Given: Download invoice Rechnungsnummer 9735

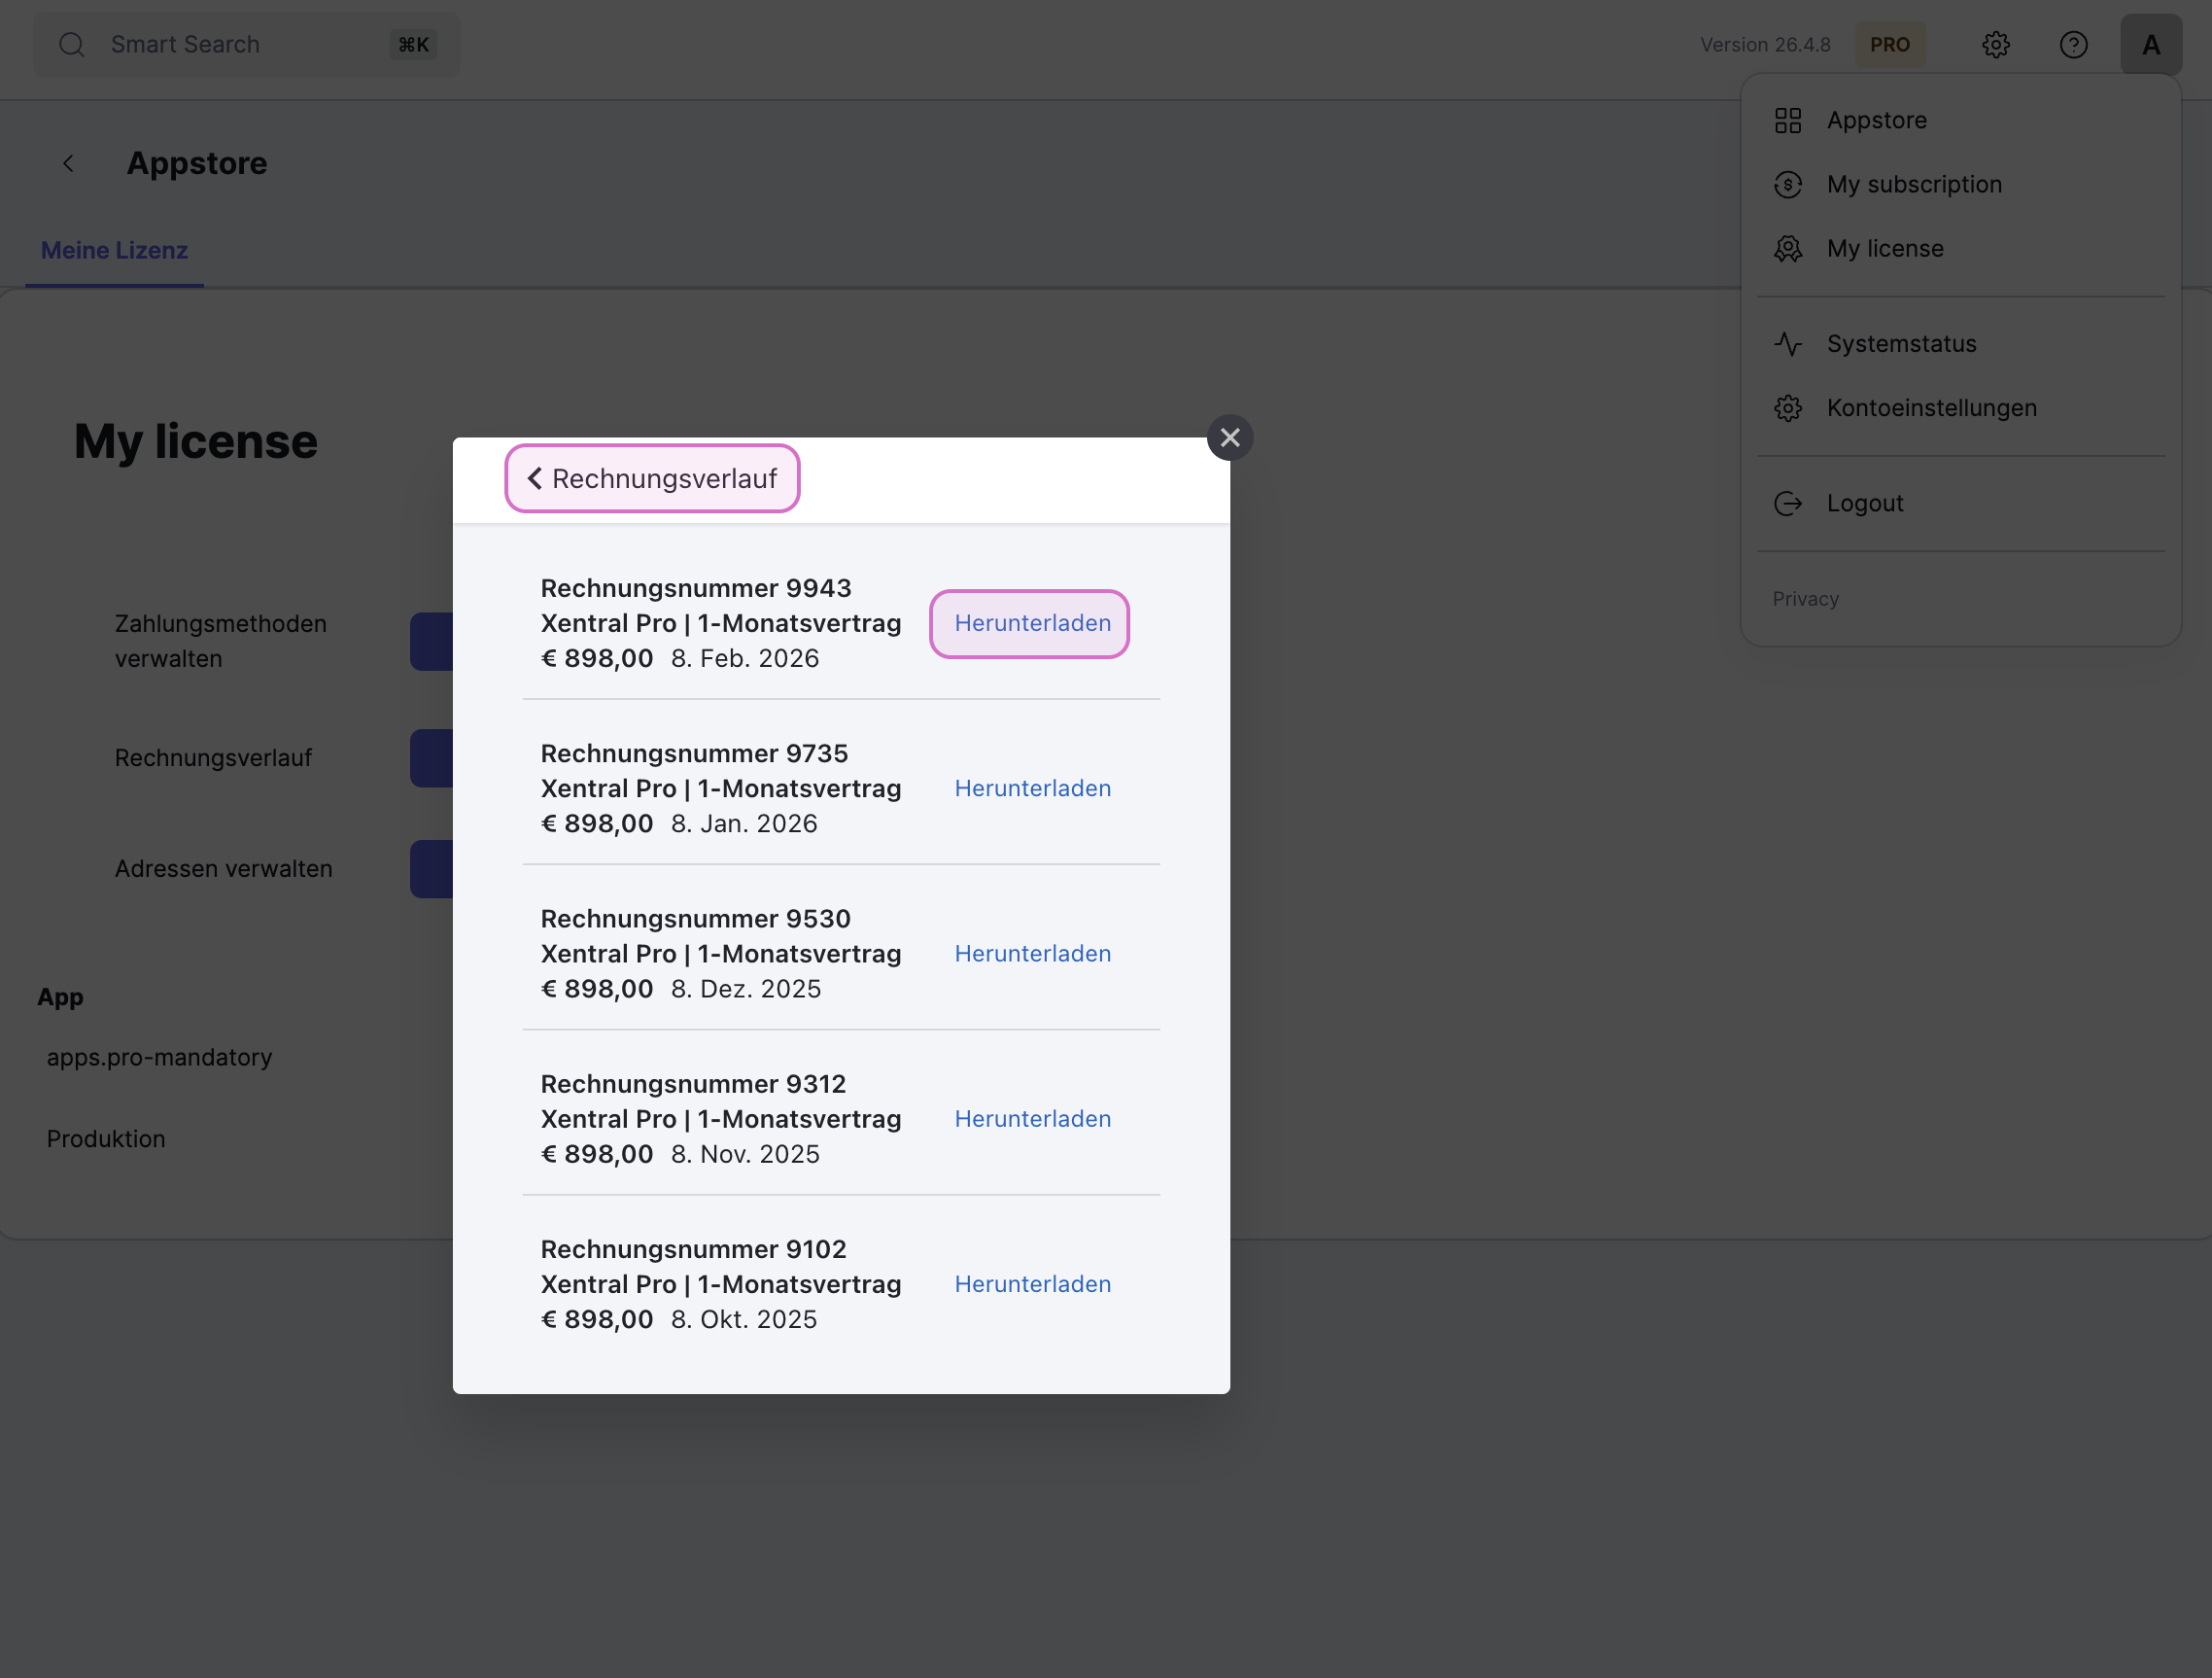Looking at the screenshot, I should coord(1032,788).
